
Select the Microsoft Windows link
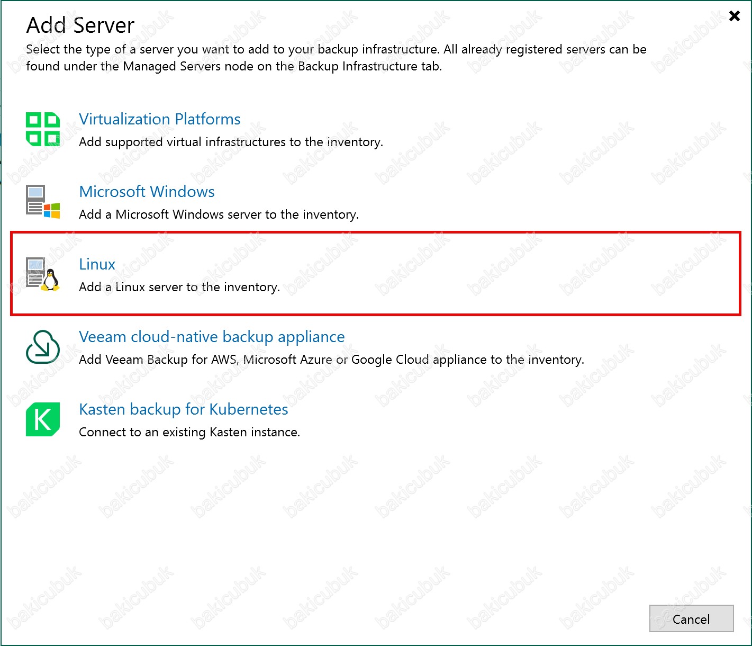coord(147,192)
